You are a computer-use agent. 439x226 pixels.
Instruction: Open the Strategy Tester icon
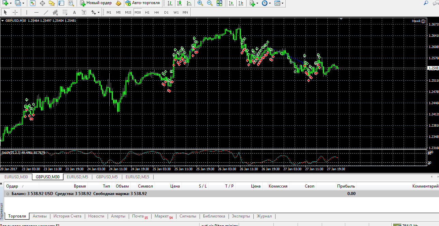(x=71, y=3)
